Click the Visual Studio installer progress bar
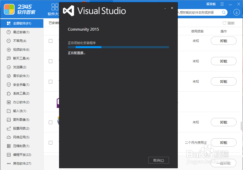 118,47
